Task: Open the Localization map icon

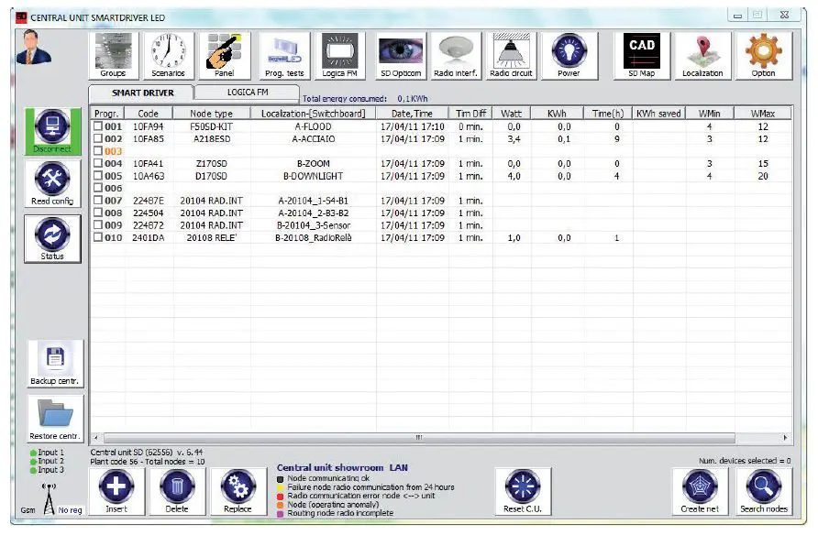Action: 702,55
